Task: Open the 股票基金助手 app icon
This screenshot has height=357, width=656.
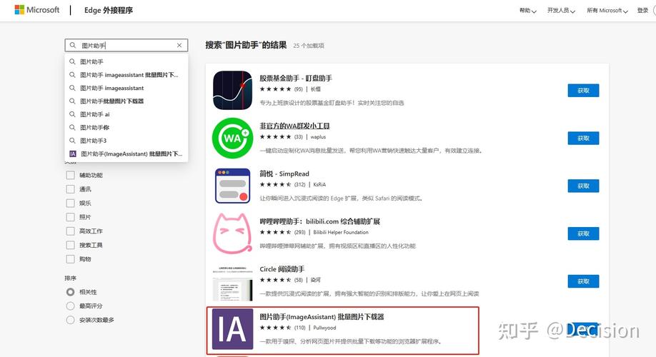Action: (x=233, y=90)
